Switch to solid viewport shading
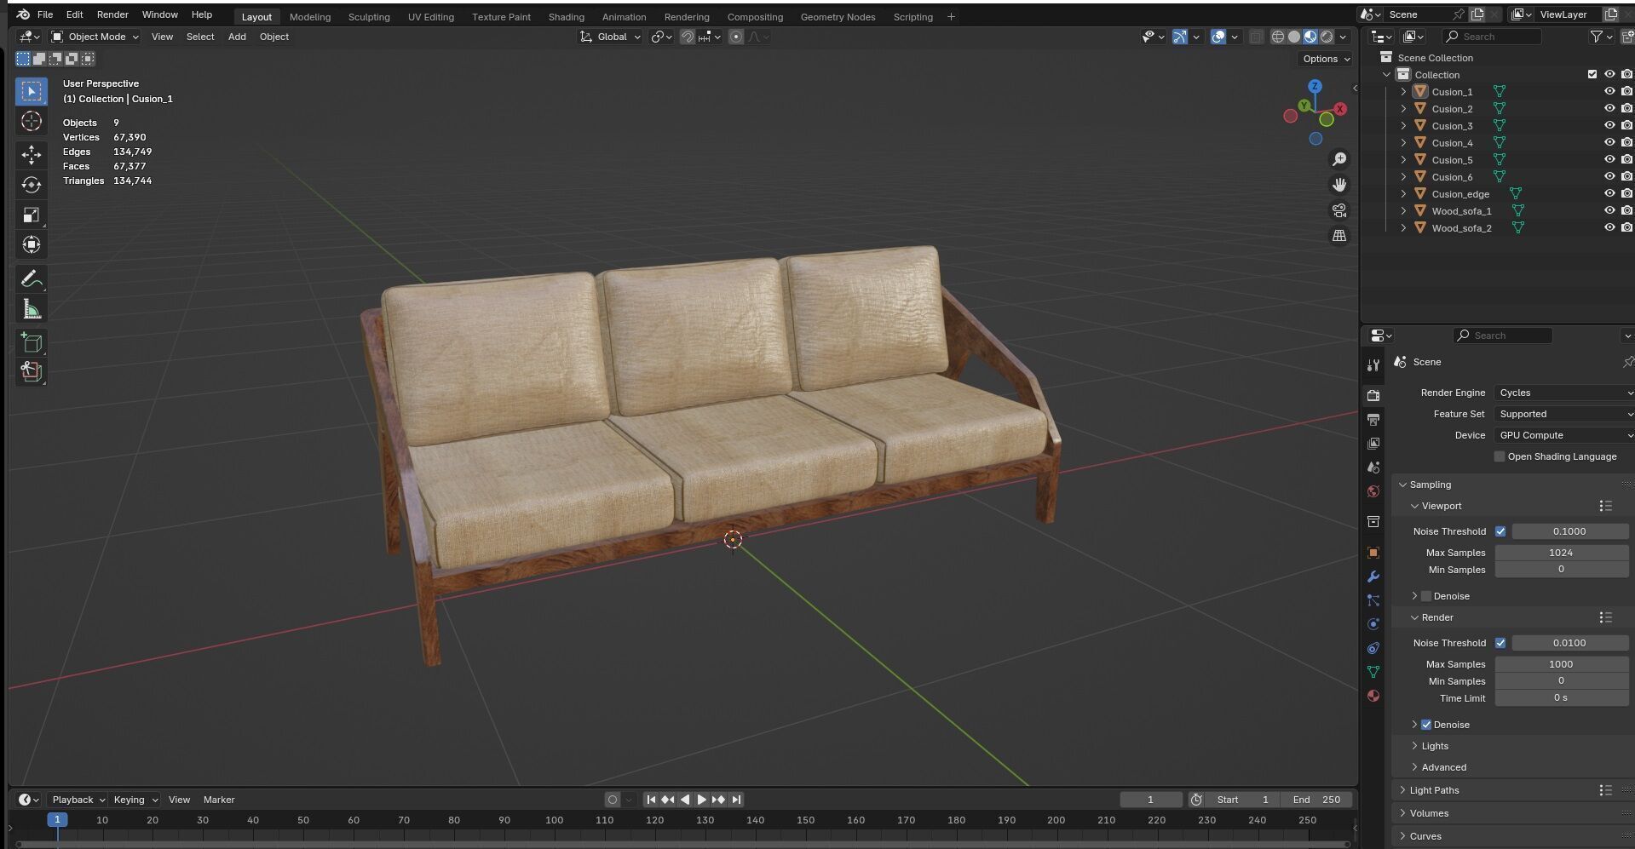Image resolution: width=1635 pixels, height=849 pixels. point(1294,37)
